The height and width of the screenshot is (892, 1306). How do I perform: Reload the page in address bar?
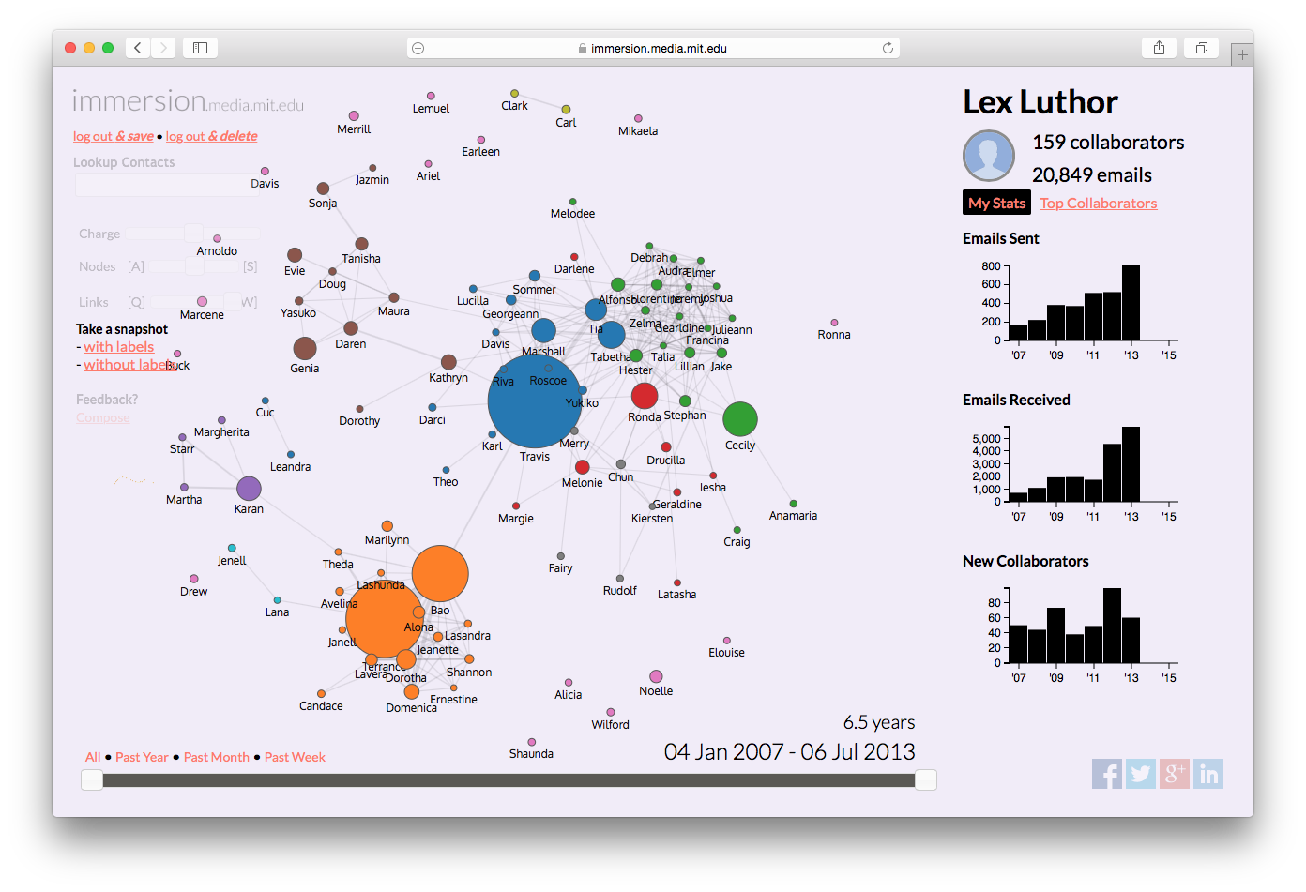[x=888, y=48]
